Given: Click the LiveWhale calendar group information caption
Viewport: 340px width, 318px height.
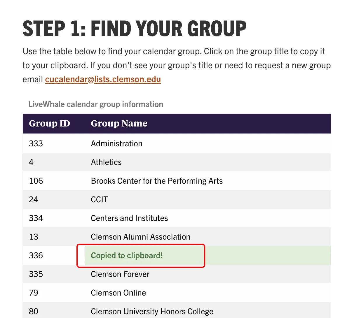Looking at the screenshot, I should 96,104.
